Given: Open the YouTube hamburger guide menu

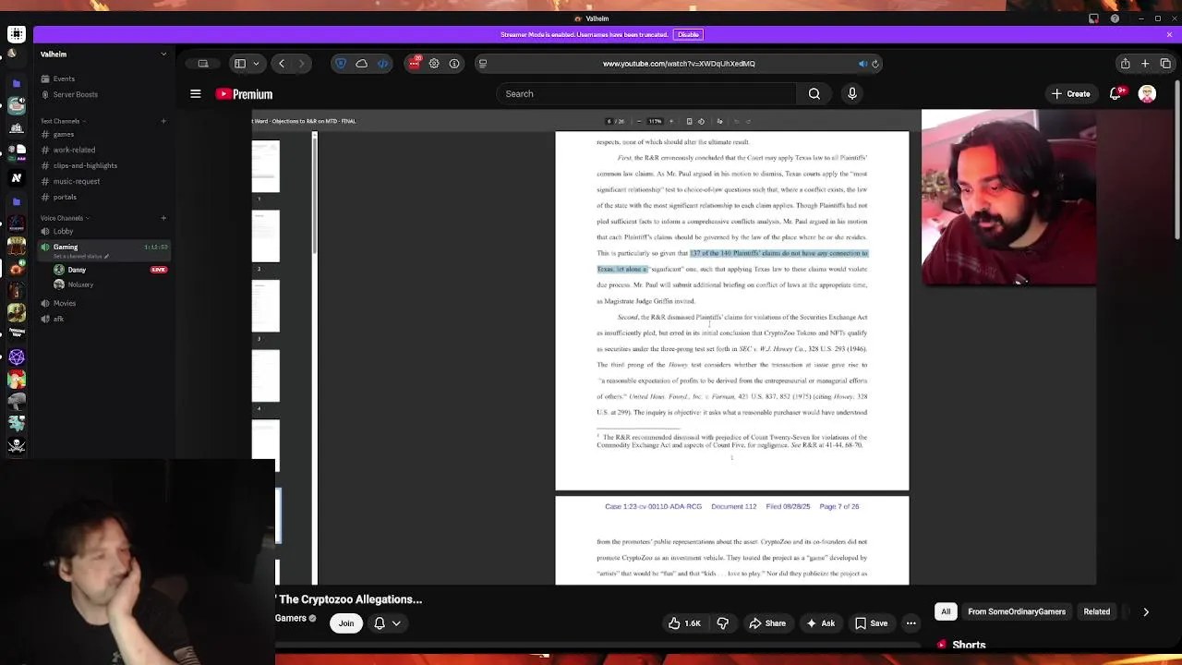Looking at the screenshot, I should [x=196, y=93].
